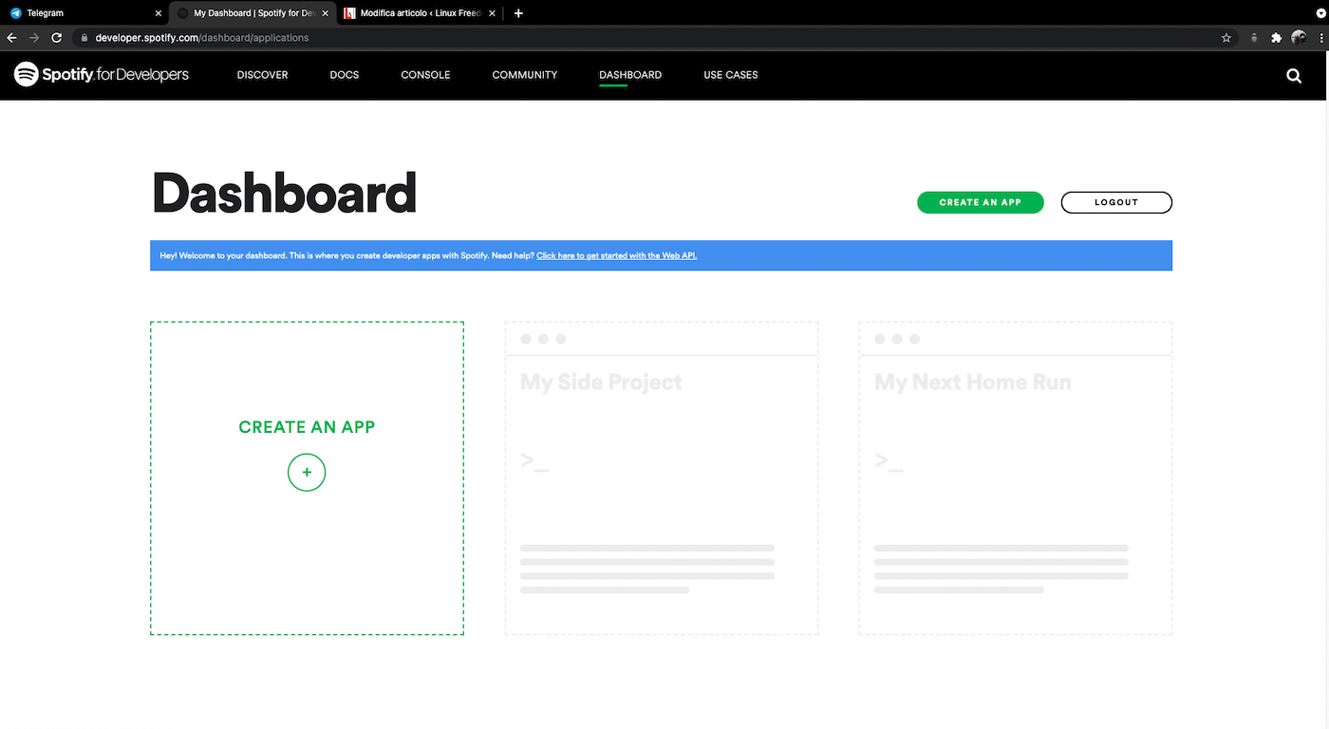Screen dimensions: 1329x729
Task: Open the Extensions puzzle piece icon
Action: [1276, 38]
